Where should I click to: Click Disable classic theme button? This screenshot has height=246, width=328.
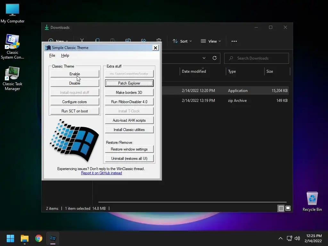click(75, 83)
